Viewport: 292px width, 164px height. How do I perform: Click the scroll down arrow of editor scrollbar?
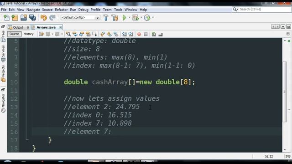coord(285,150)
